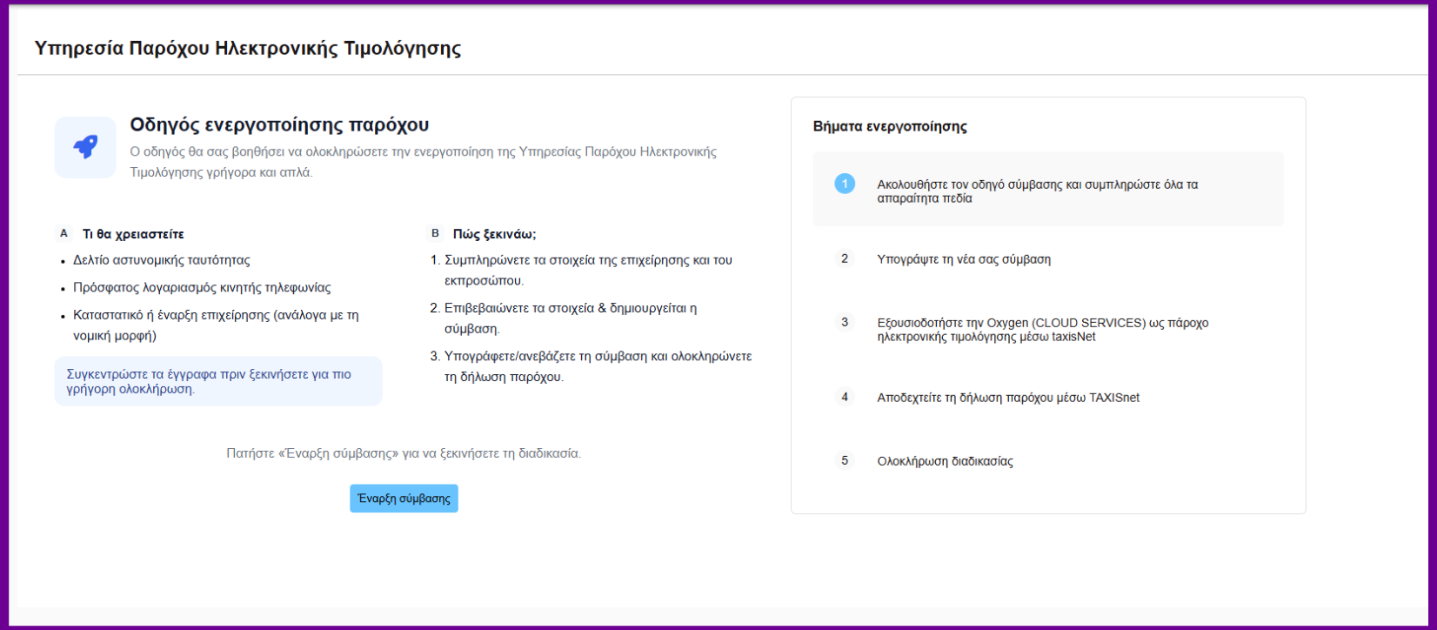Click the 'Δελτίο αστυνομικής ταυτότητας' list item
1437x630 pixels.
(161, 260)
